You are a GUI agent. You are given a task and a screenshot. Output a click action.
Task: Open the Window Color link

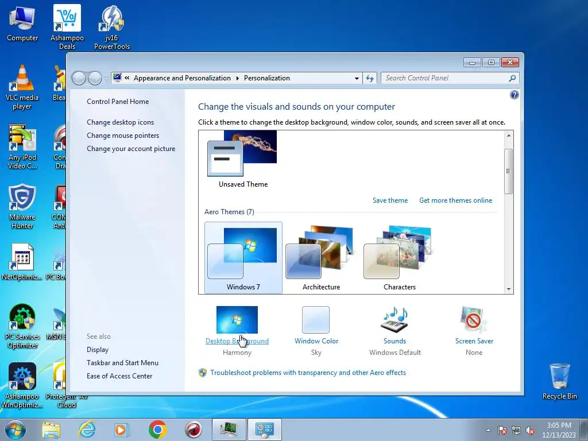[x=316, y=341]
